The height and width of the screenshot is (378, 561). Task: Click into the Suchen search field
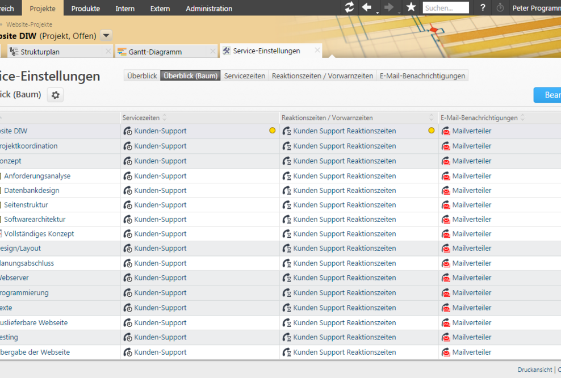click(446, 8)
